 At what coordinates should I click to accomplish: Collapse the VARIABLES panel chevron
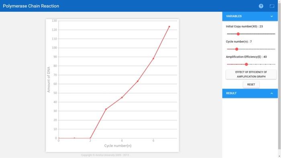(272, 16)
